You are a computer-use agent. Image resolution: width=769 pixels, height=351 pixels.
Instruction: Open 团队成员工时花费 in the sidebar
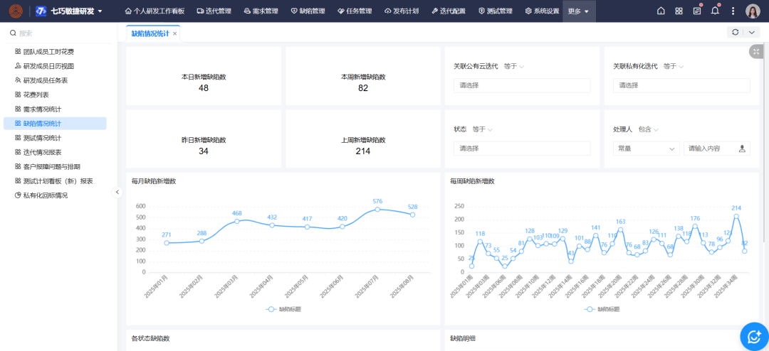(x=48, y=52)
